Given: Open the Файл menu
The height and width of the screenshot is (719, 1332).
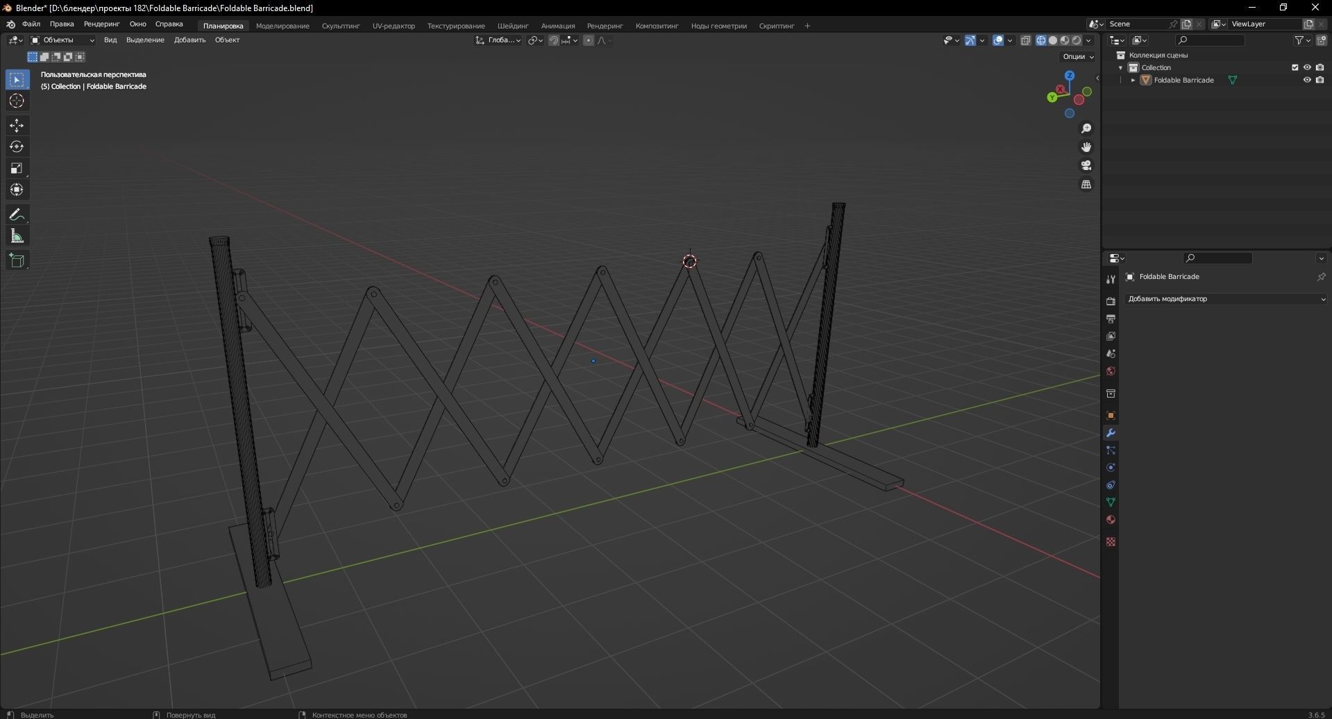Looking at the screenshot, I should [31, 24].
